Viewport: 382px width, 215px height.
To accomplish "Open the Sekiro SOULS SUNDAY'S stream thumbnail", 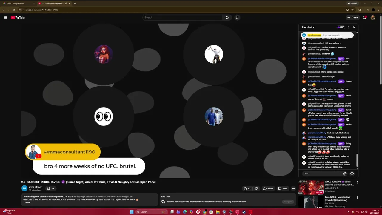I will pos(311,187).
